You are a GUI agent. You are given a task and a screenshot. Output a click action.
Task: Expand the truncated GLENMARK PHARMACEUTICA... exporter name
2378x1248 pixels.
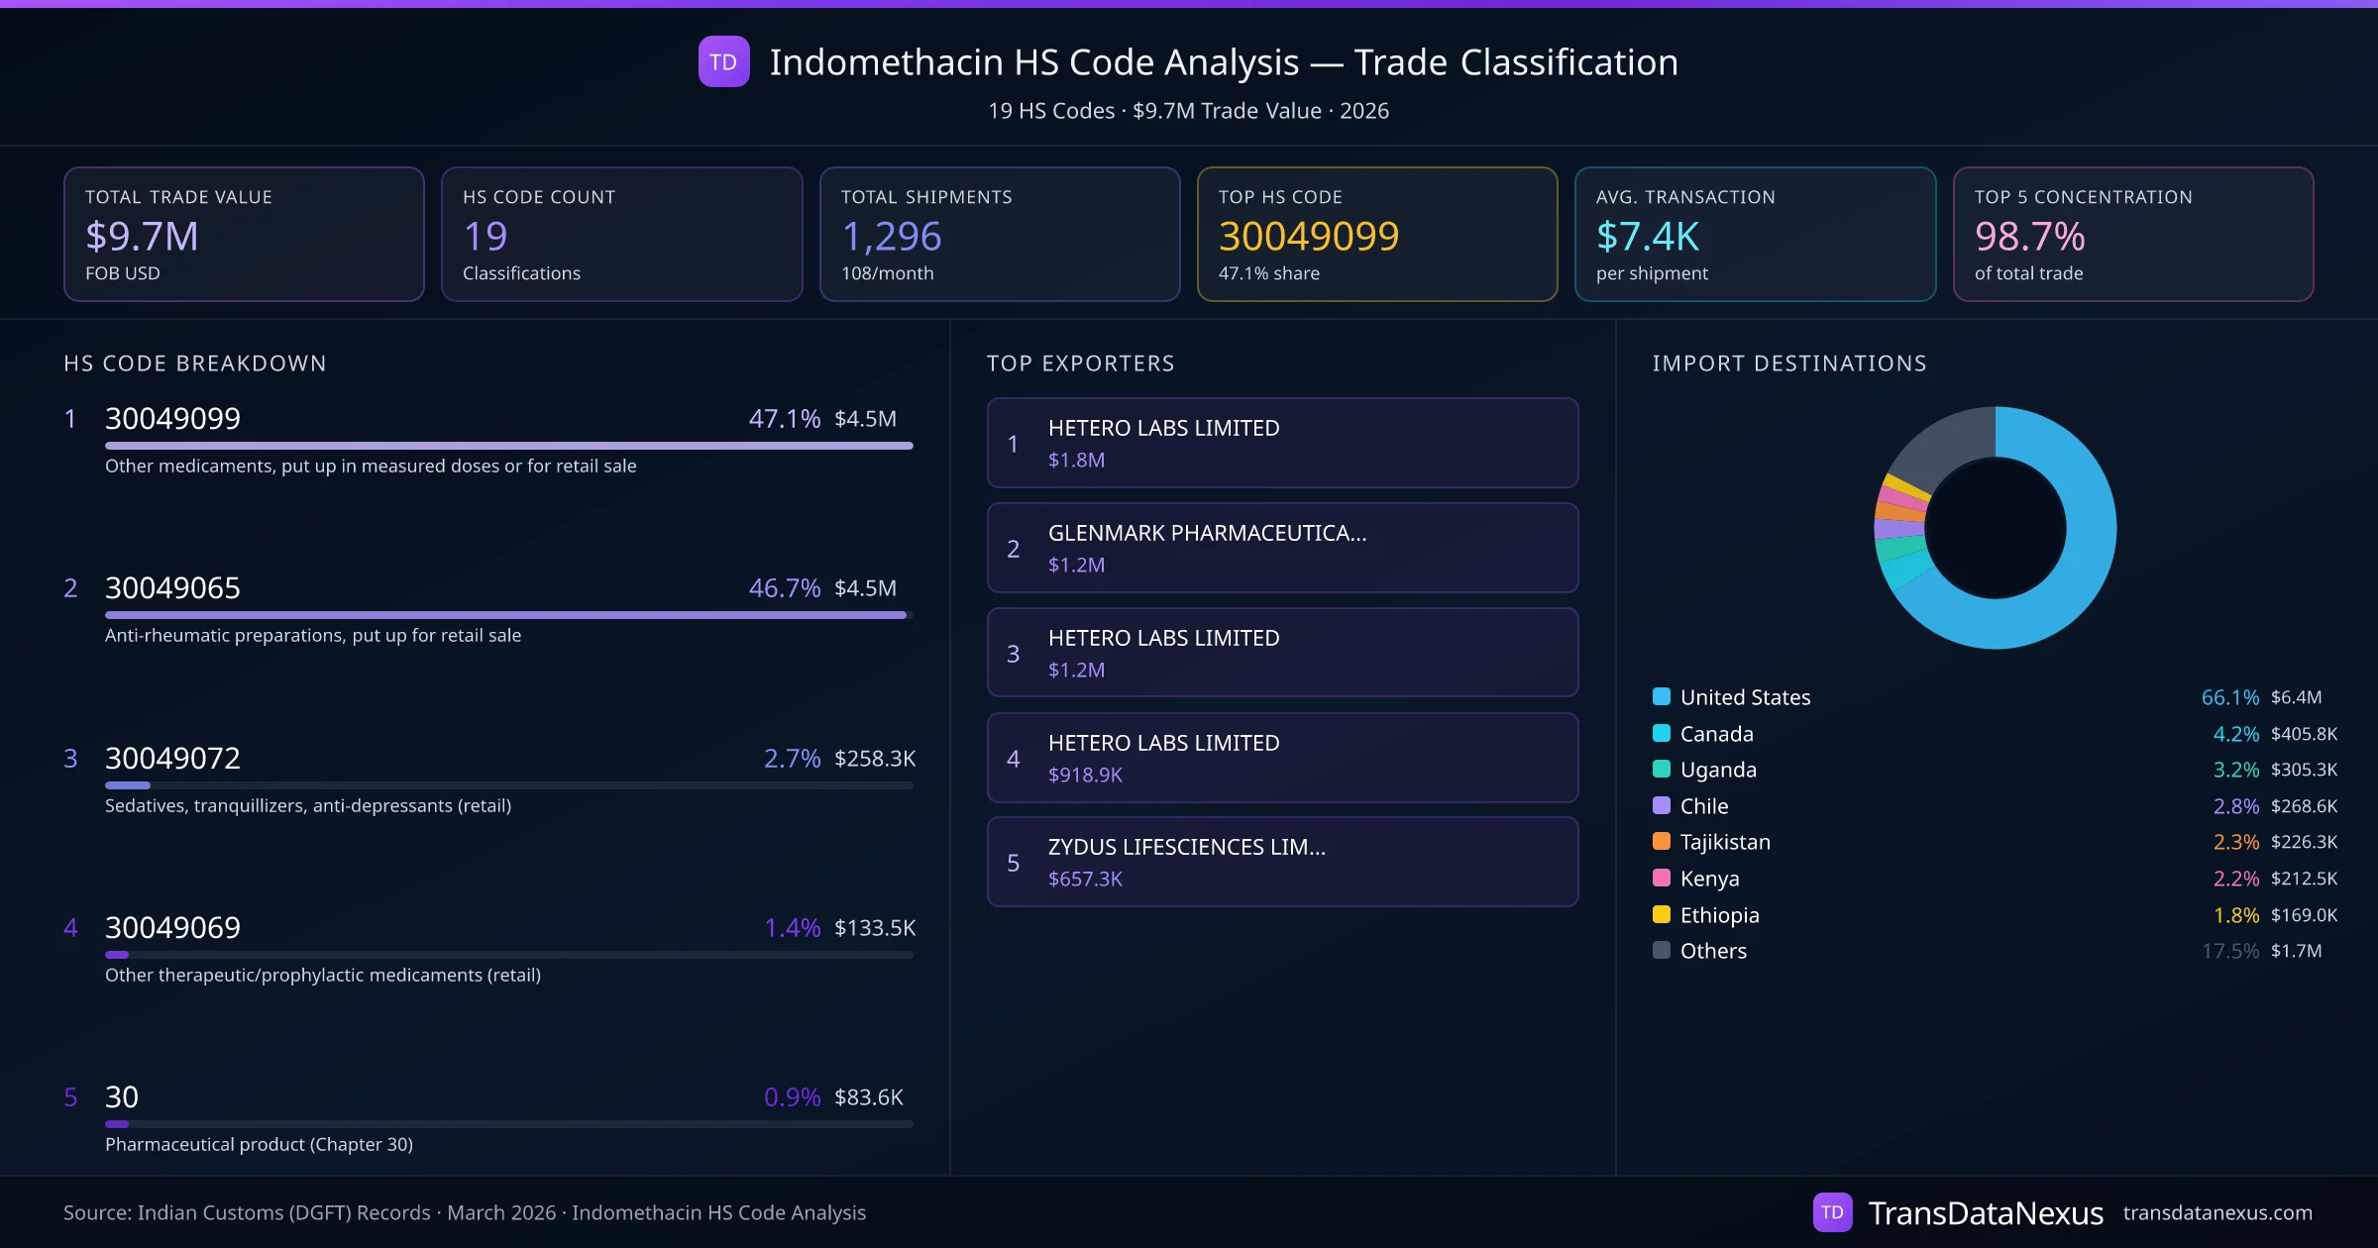tap(1207, 533)
